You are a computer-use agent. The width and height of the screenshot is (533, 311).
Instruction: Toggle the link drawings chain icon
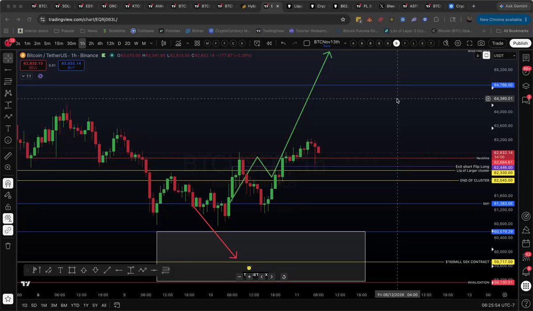point(8,230)
